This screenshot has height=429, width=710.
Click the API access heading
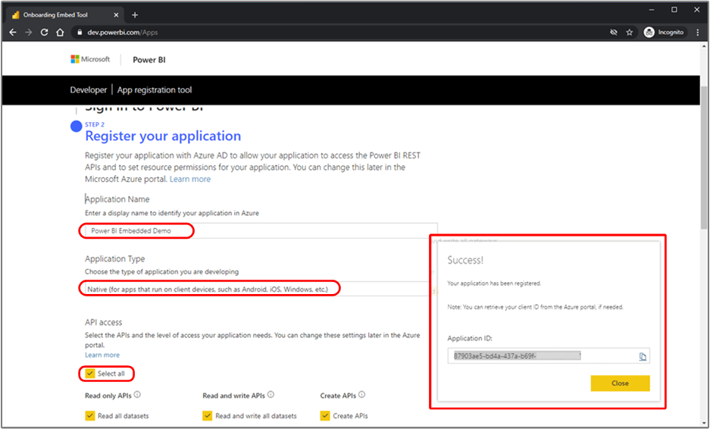pos(103,322)
